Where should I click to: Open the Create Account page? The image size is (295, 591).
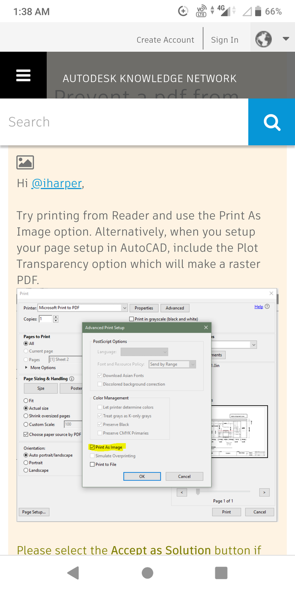click(165, 40)
